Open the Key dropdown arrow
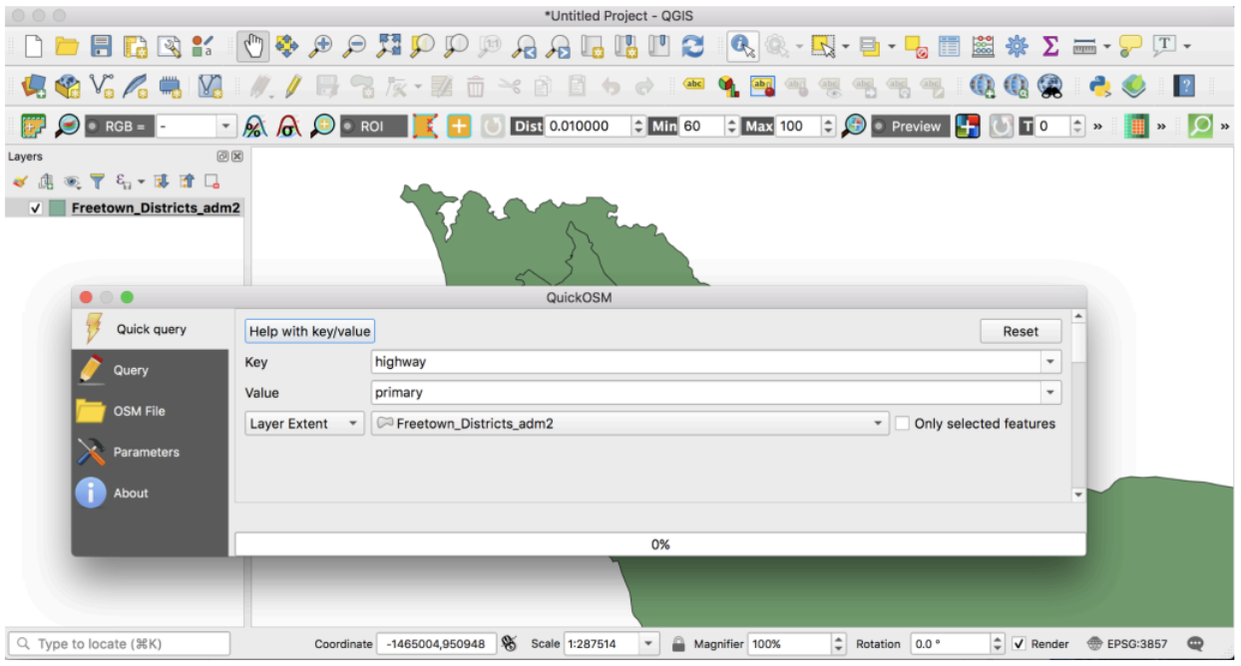1241x666 pixels. click(x=1050, y=363)
